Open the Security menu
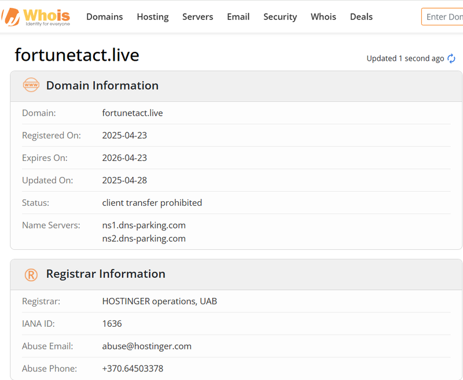 coord(280,17)
